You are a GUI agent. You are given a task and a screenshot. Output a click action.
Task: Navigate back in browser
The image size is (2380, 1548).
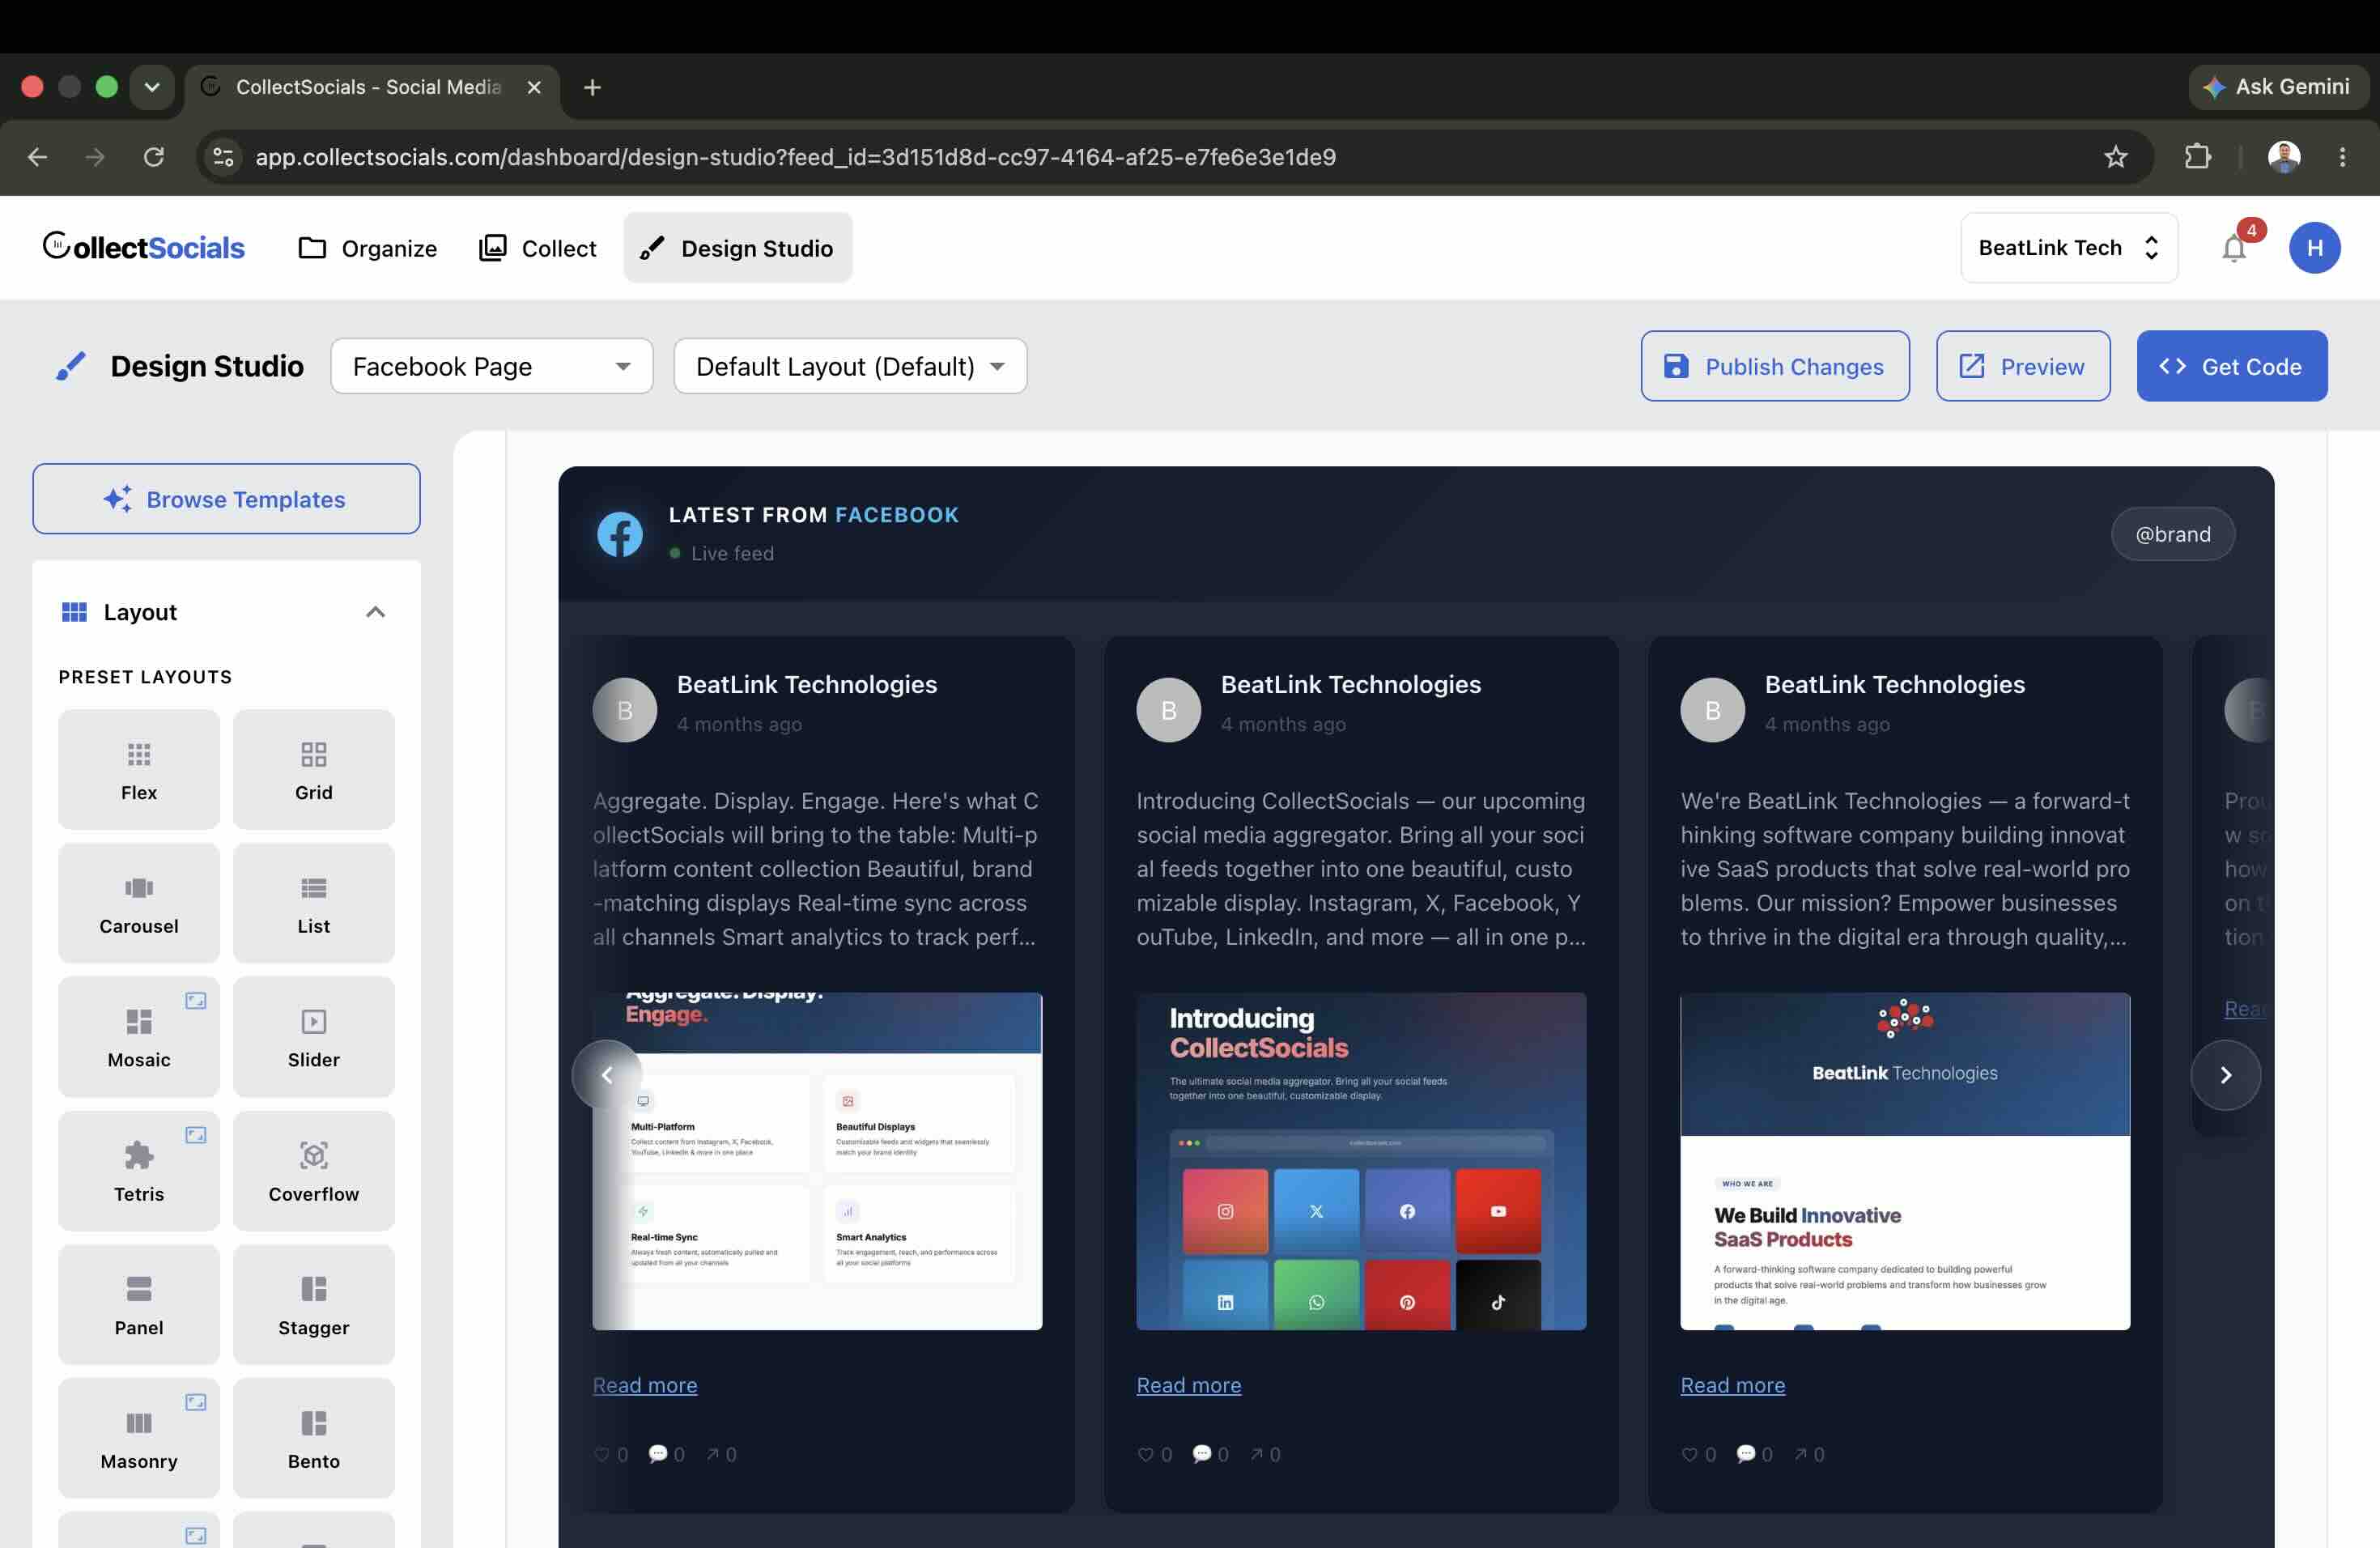37,157
